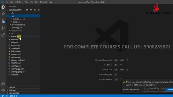The height and width of the screenshot is (97, 173).
Task: Click the git branch icon in status bar
Action: click(3, 96)
